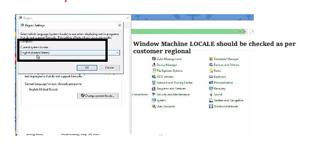Open the iSCSI Initiator icon
The height and width of the screenshot is (147, 314).
(x=154, y=77)
